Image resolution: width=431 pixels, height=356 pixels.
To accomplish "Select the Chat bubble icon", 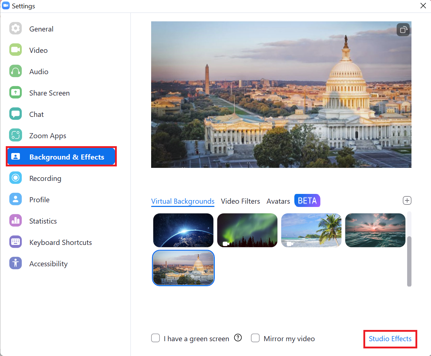I will tap(16, 114).
